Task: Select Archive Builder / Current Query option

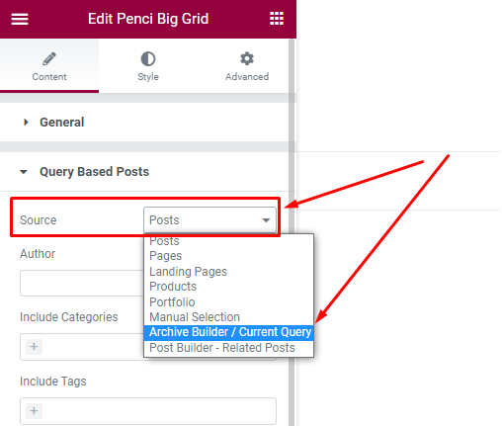Action: tap(228, 332)
